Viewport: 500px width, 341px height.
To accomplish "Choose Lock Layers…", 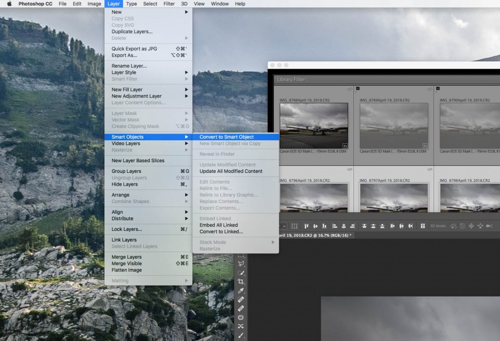I will pyautogui.click(x=148, y=229).
